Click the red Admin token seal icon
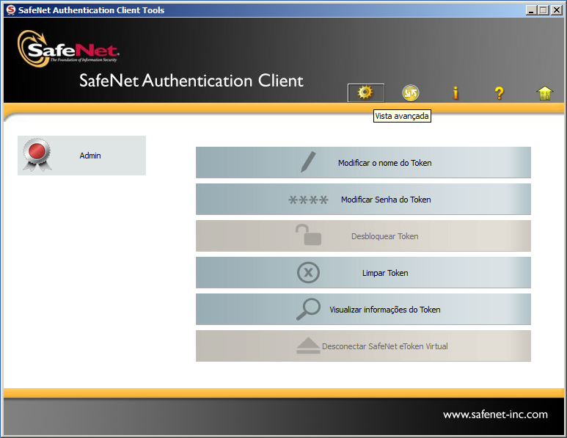This screenshot has width=567, height=438. coord(37,154)
